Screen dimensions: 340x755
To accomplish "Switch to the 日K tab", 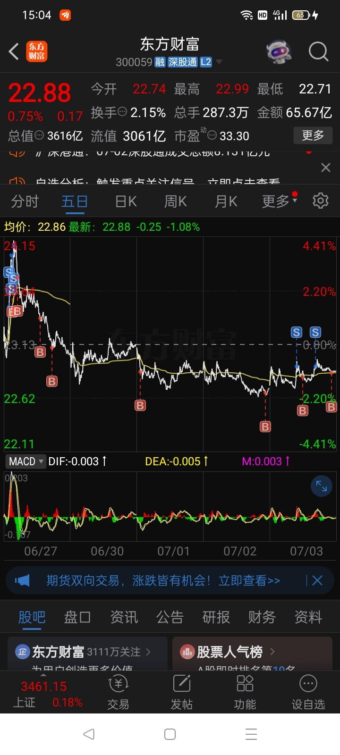I will pyautogui.click(x=126, y=201).
